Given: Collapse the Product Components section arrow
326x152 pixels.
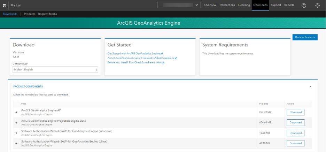Looking at the screenshot, I should (x=310, y=86).
